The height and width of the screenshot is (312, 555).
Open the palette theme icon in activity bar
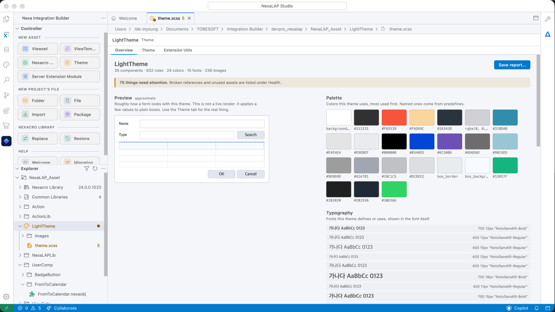(6, 65)
